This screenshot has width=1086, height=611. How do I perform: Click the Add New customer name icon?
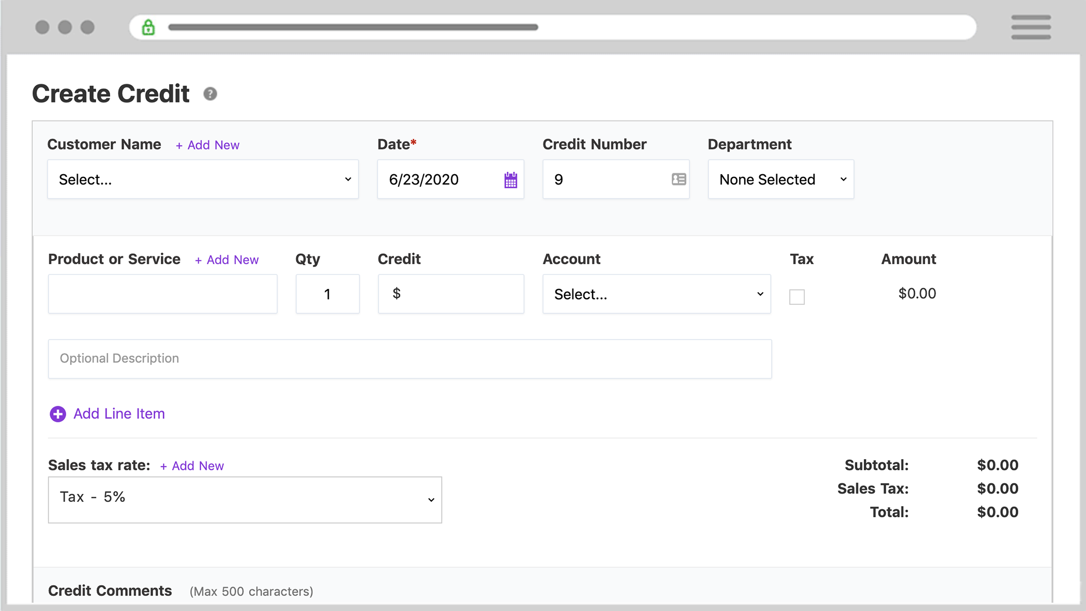[x=207, y=145]
